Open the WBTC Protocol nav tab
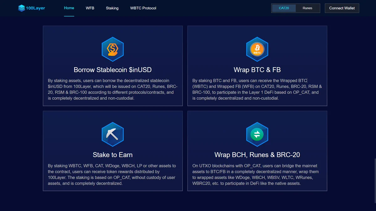Image resolution: width=376 pixels, height=211 pixels. point(143,8)
